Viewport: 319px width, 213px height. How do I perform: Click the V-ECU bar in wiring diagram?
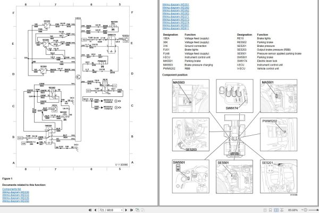[78, 80]
